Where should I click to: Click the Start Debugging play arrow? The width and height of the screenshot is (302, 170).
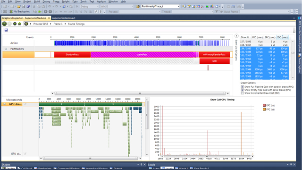77,6
